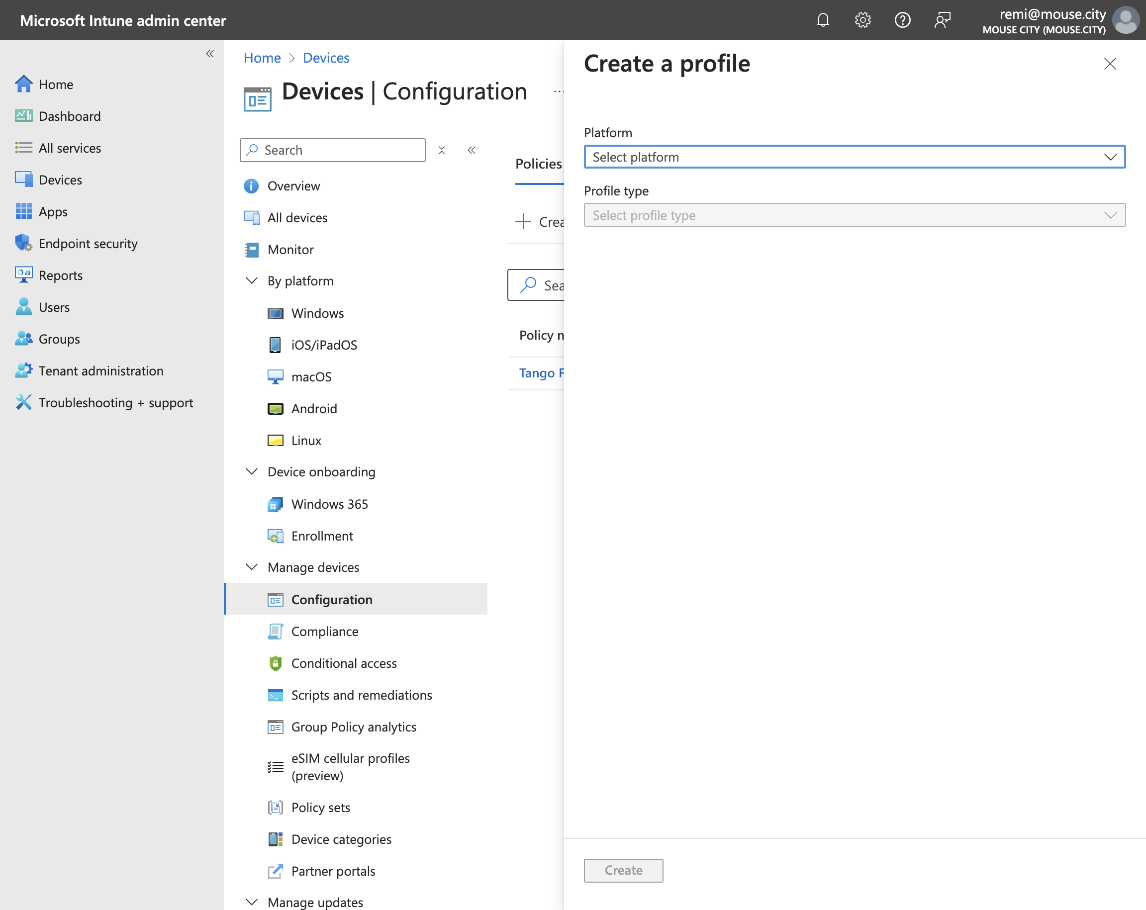The image size is (1146, 910).
Task: Open the notifications bell icon
Action: click(x=823, y=20)
